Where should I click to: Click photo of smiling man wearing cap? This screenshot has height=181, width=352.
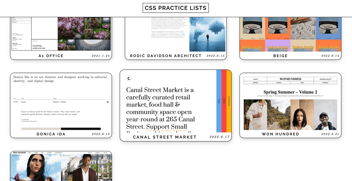(x=325, y=115)
